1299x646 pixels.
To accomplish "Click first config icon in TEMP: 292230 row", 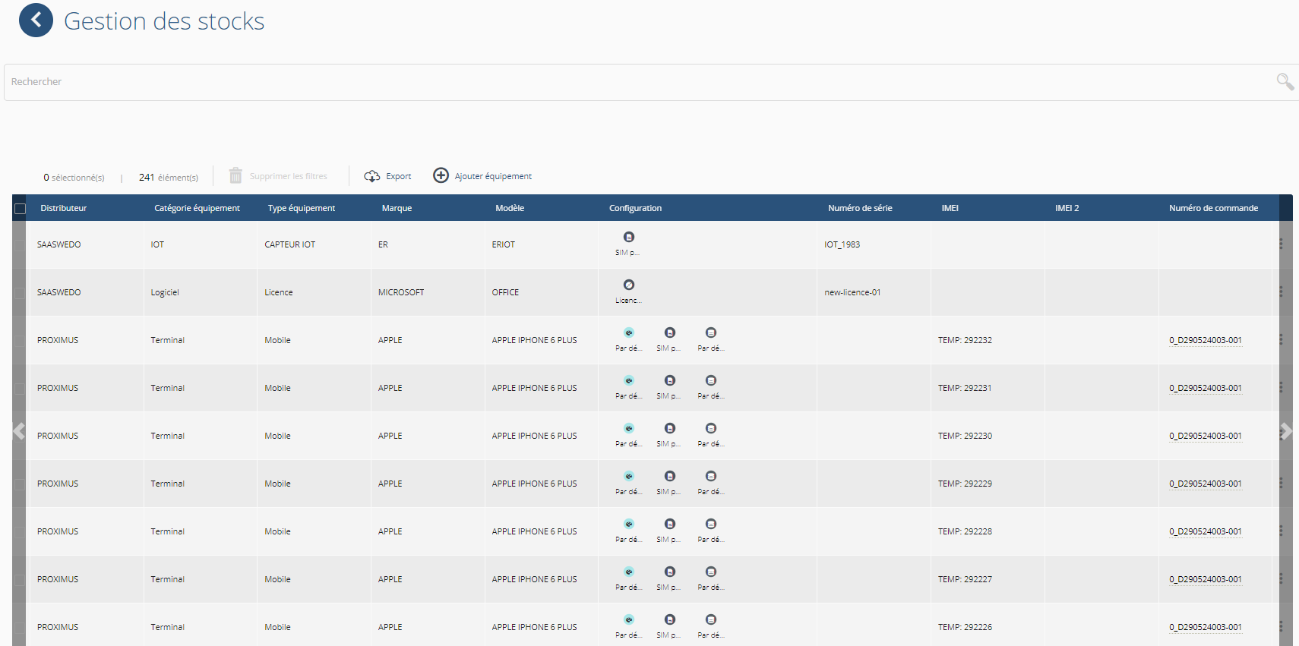I will pos(629,428).
